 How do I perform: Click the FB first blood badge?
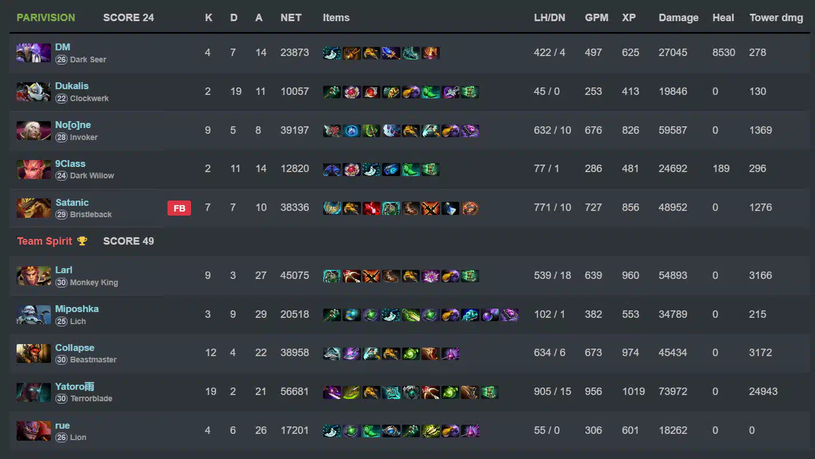point(179,208)
